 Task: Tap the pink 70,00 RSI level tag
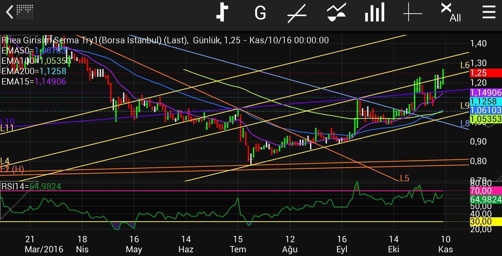click(x=486, y=191)
